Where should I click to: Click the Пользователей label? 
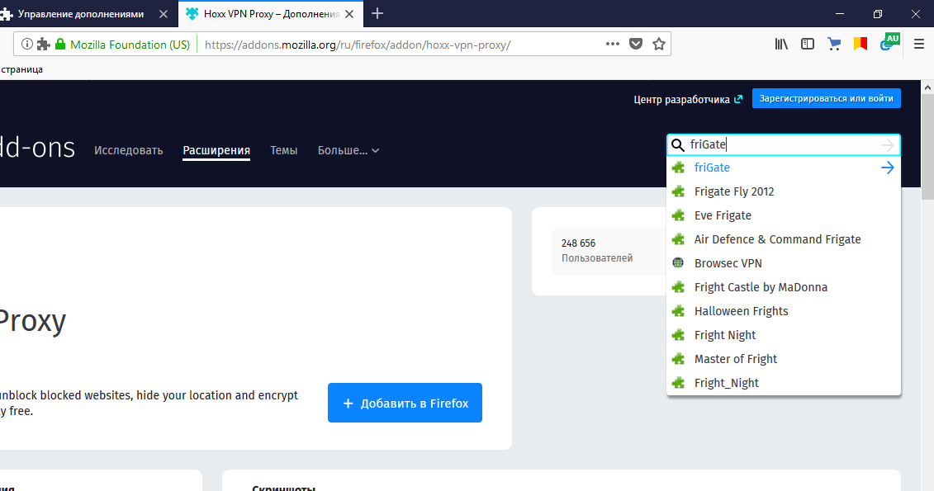(x=597, y=258)
